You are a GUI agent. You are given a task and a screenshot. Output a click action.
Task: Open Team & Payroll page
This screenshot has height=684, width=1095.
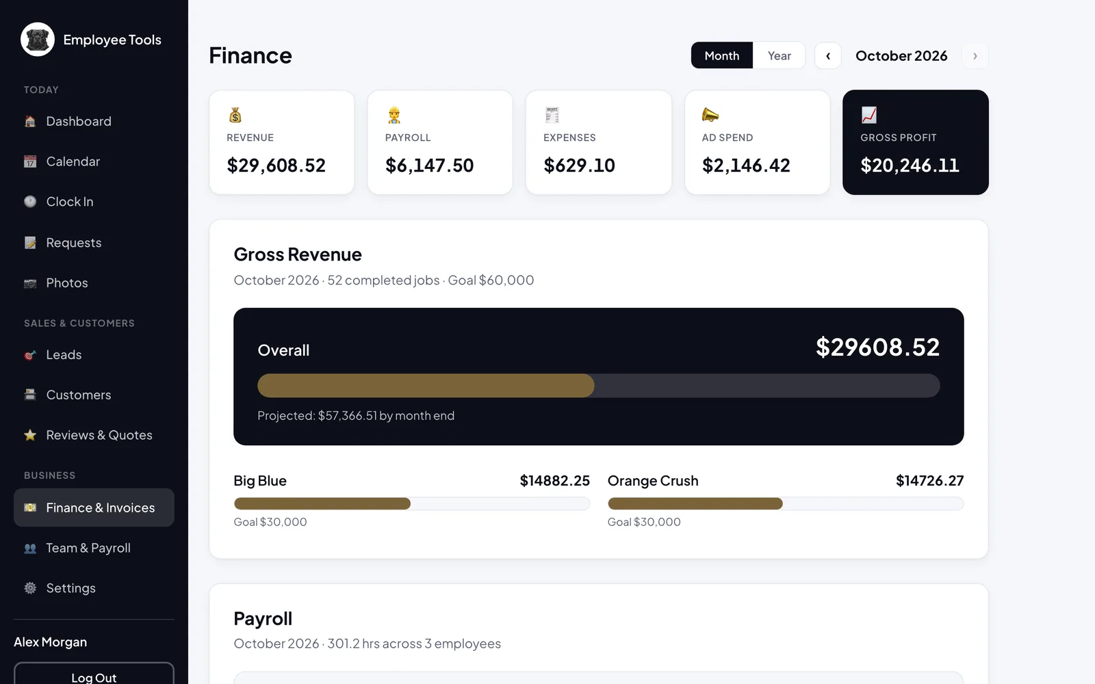coord(94,548)
